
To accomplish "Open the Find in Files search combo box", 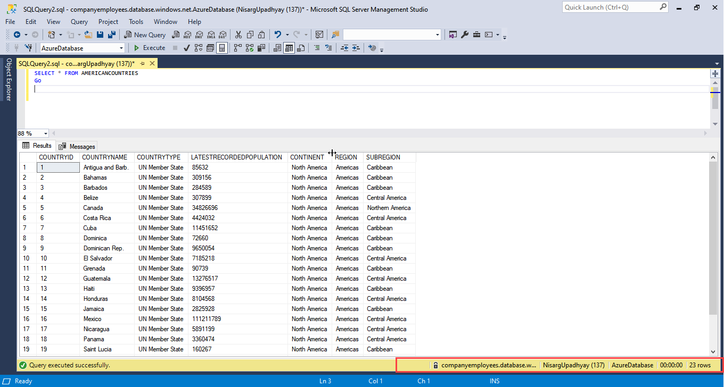I will point(438,35).
